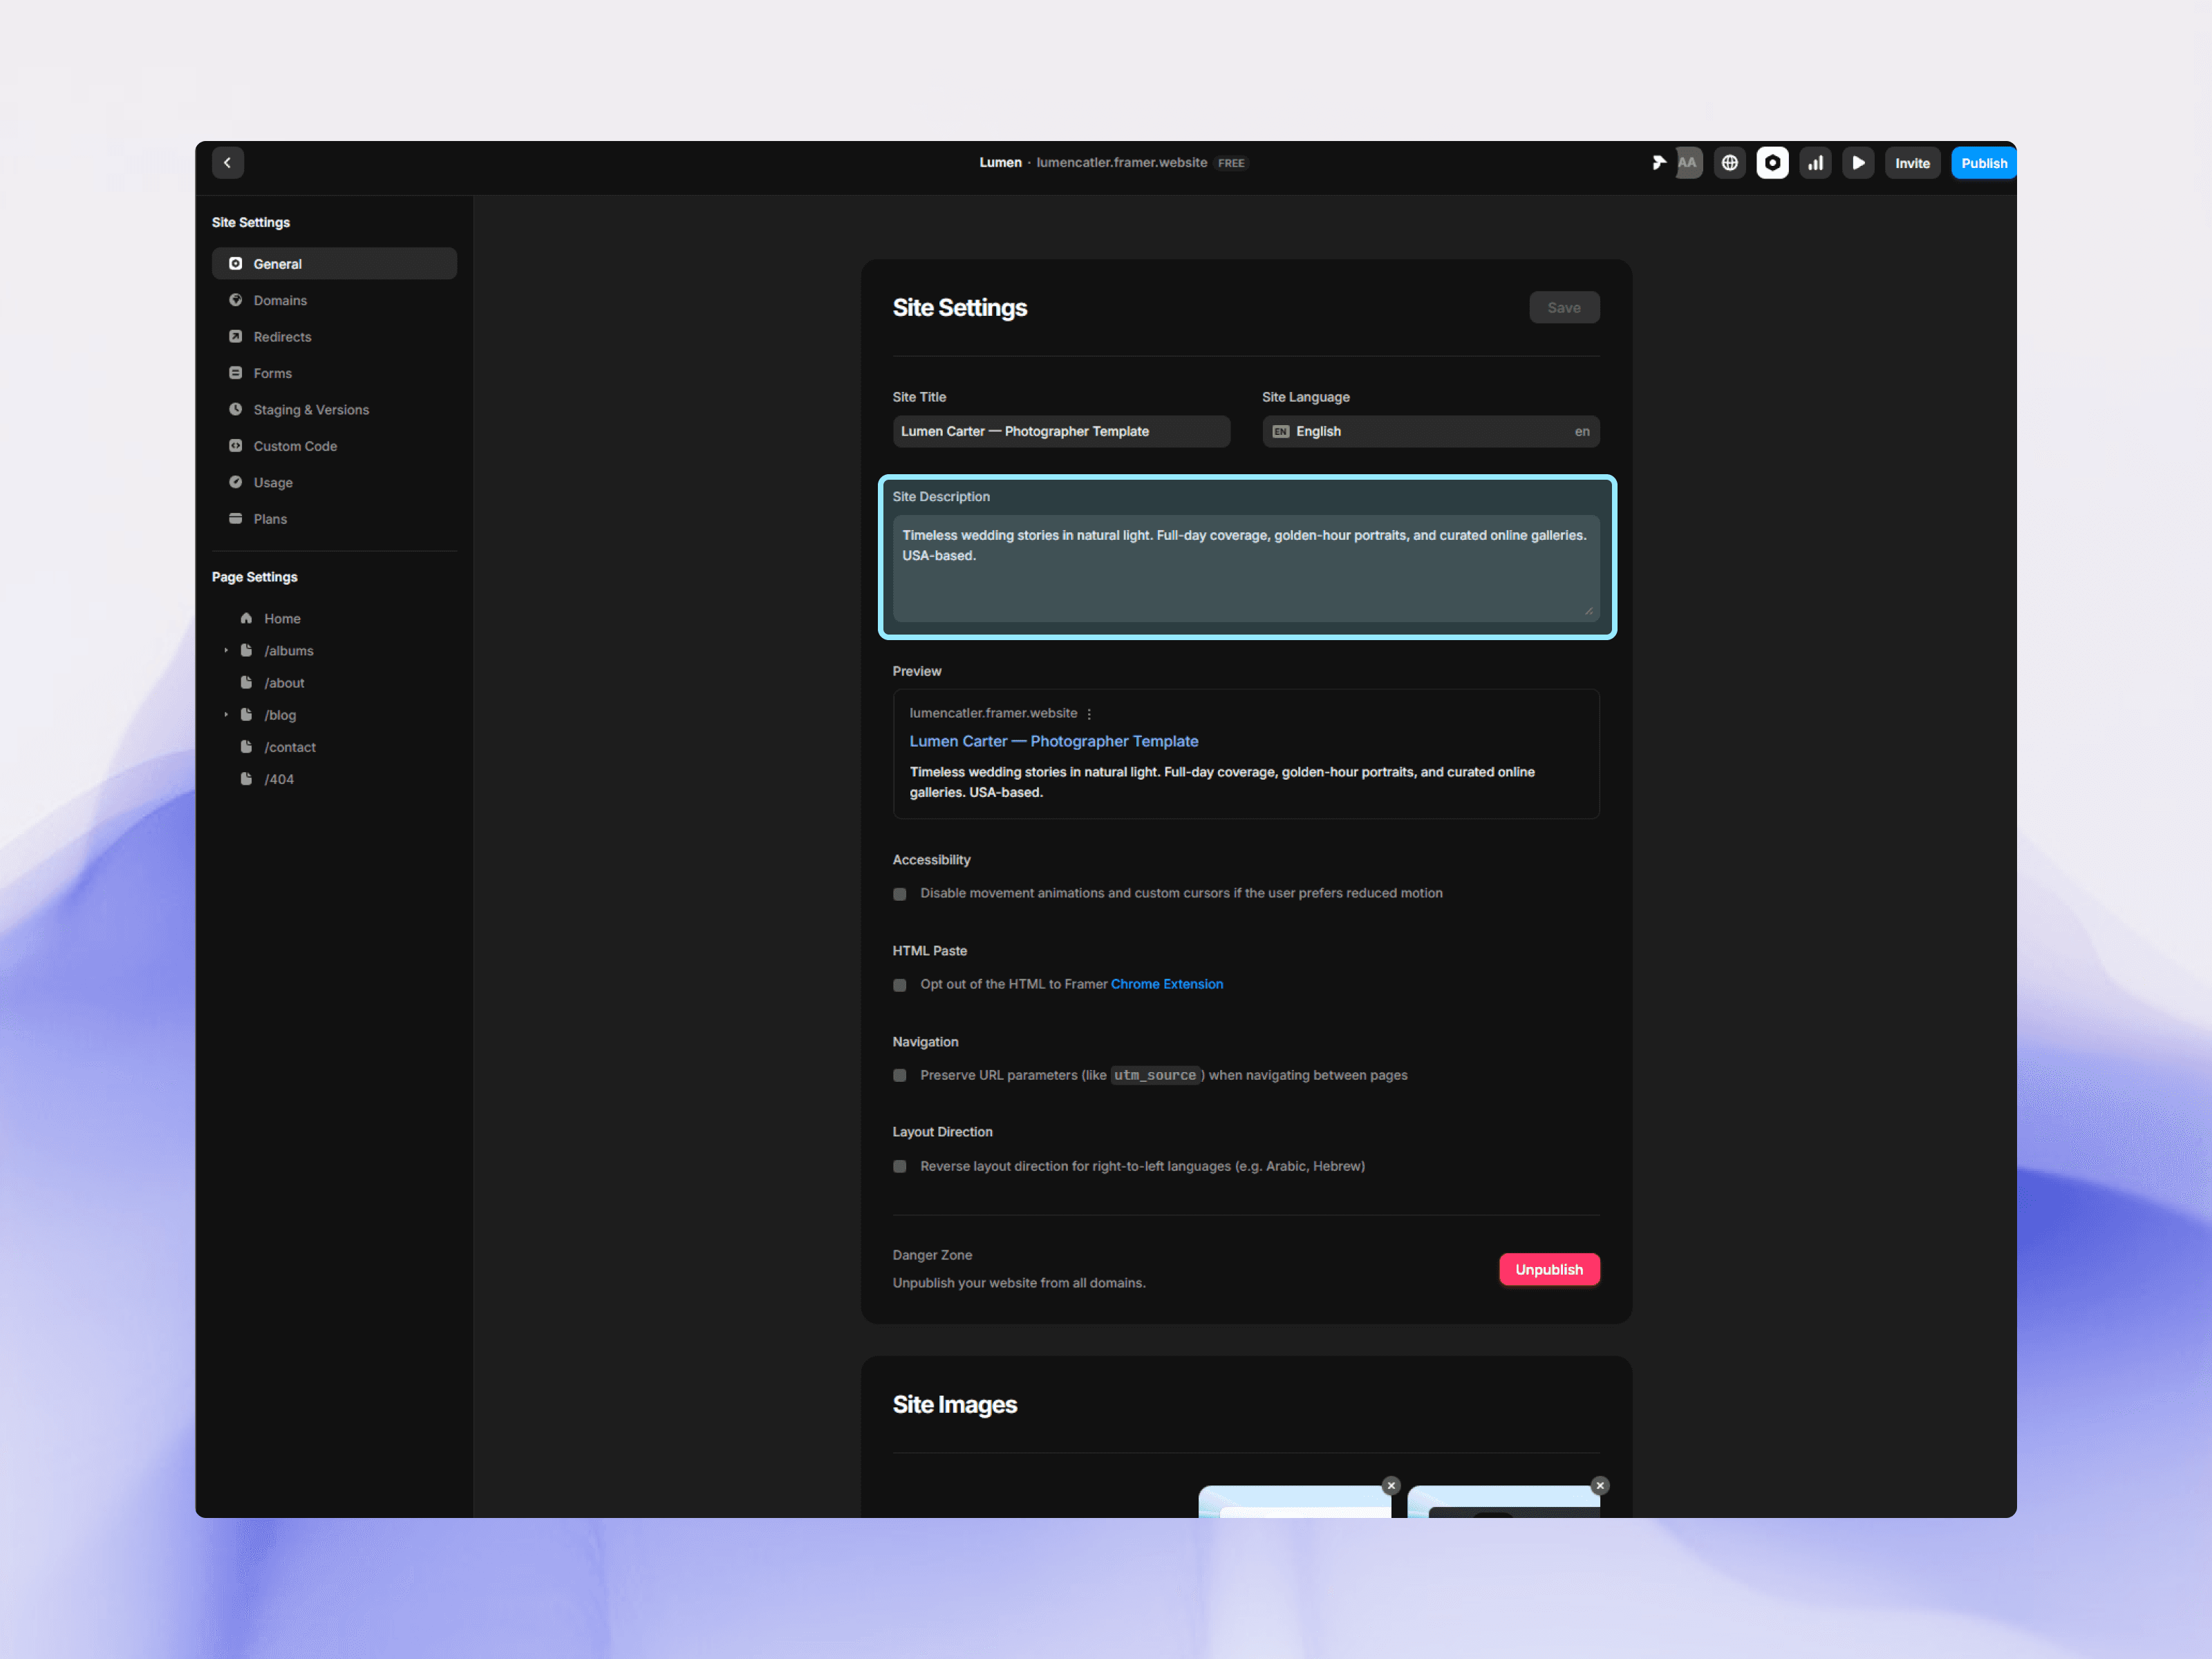Remove the first site image thumbnail

(x=1390, y=1485)
